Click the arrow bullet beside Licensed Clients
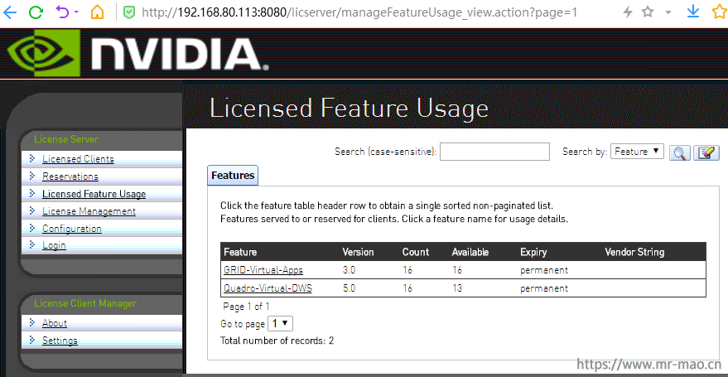 coord(32,158)
